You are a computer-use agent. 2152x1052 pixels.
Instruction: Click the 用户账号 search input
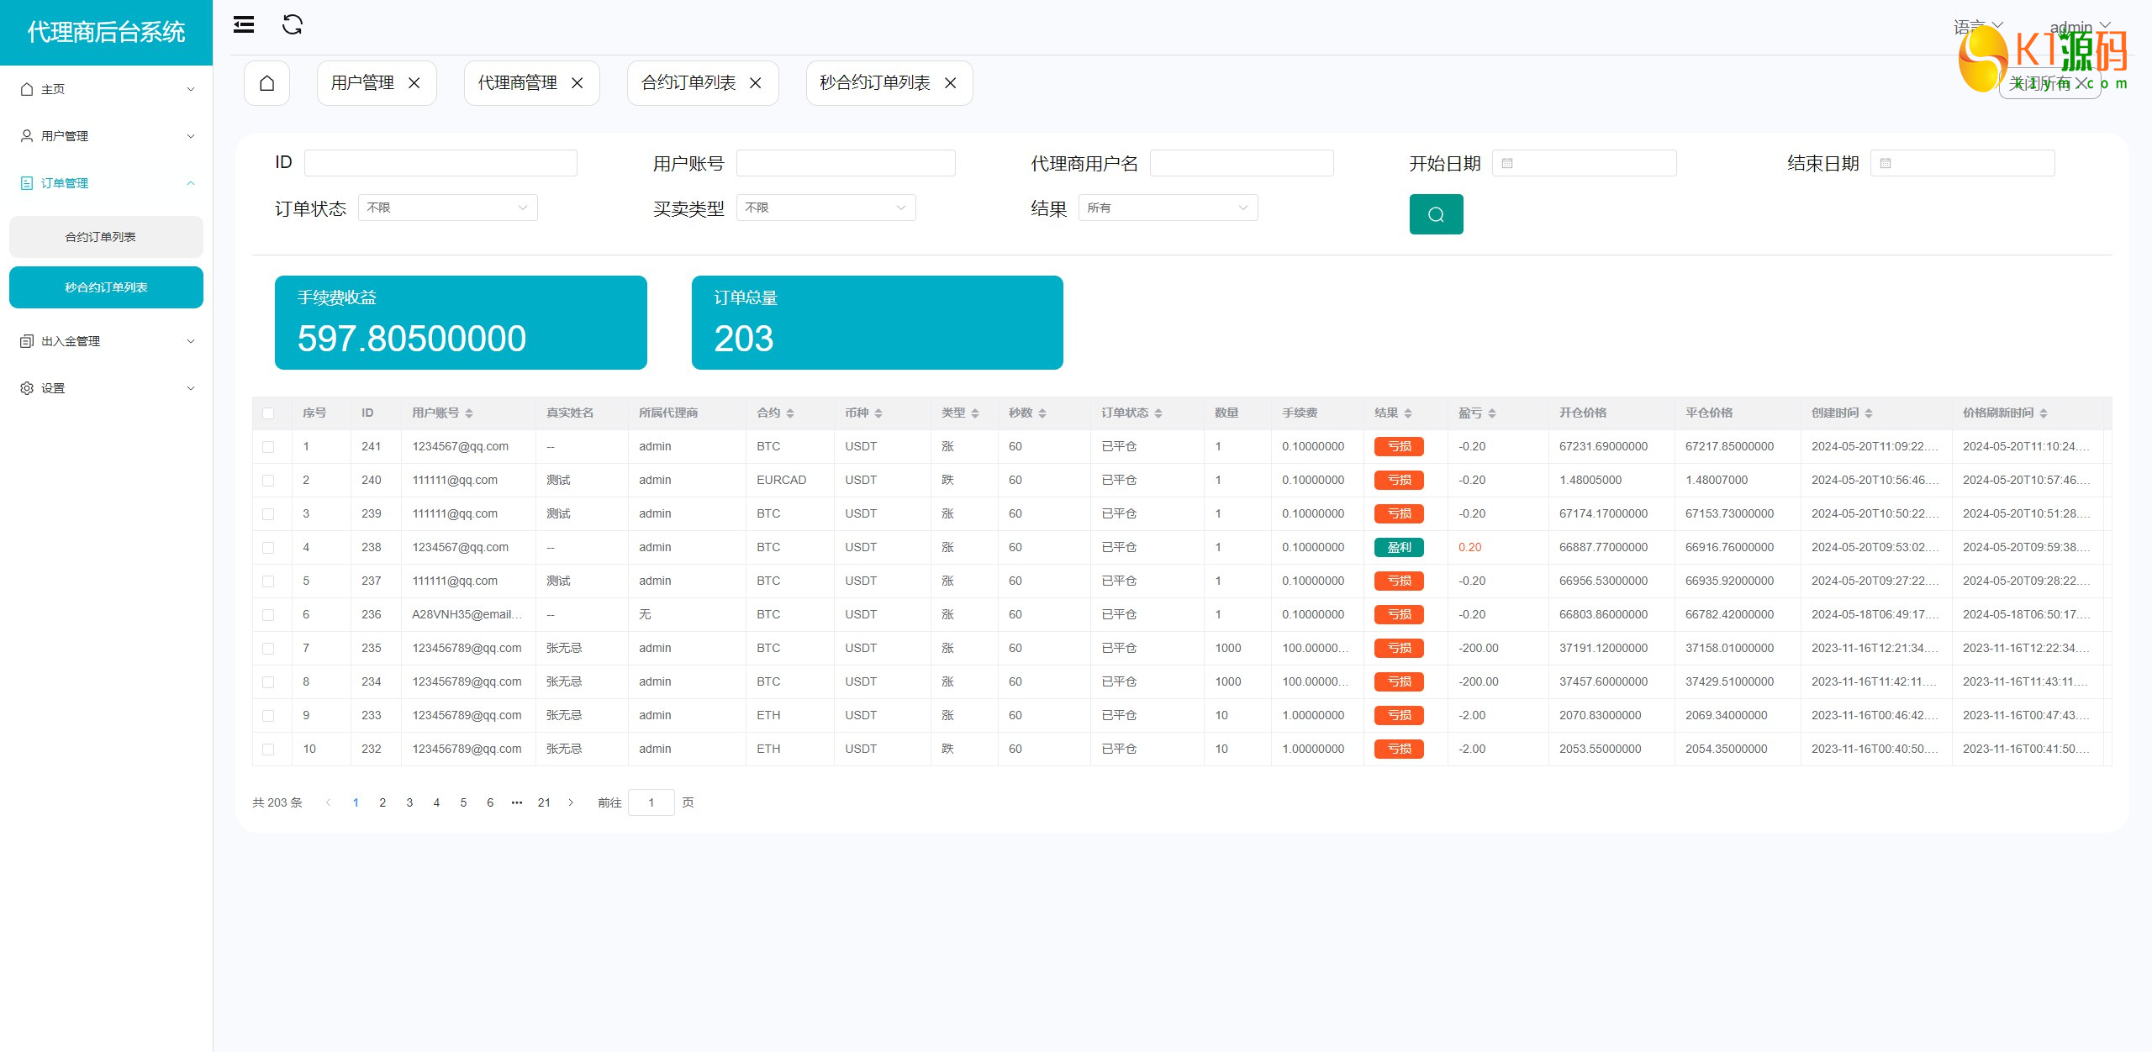coord(845,163)
